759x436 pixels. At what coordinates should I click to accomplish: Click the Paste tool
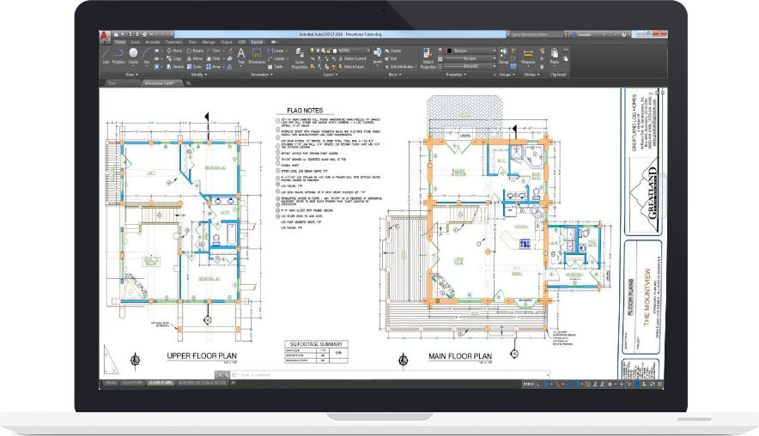point(555,56)
